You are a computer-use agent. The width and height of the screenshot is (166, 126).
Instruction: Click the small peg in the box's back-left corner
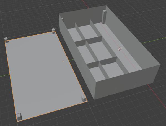tap(63, 19)
